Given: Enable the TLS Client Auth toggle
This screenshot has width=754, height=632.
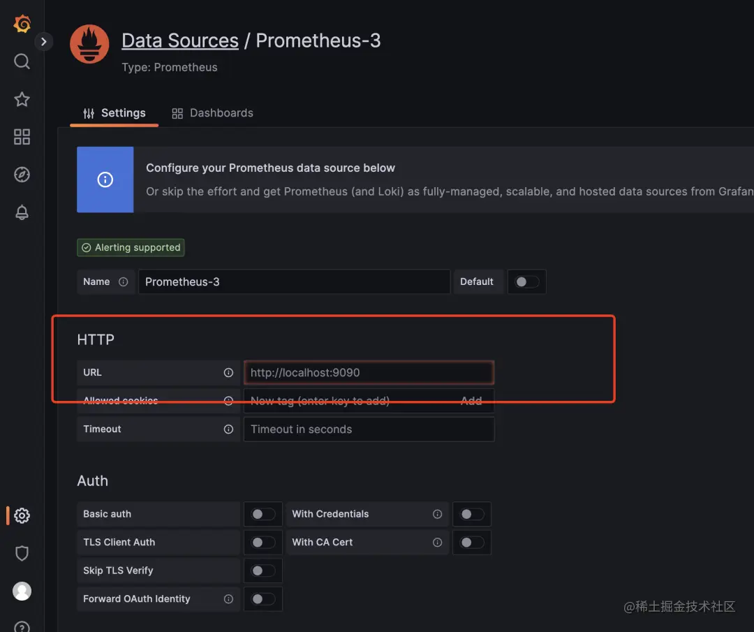Looking at the screenshot, I should tap(263, 543).
